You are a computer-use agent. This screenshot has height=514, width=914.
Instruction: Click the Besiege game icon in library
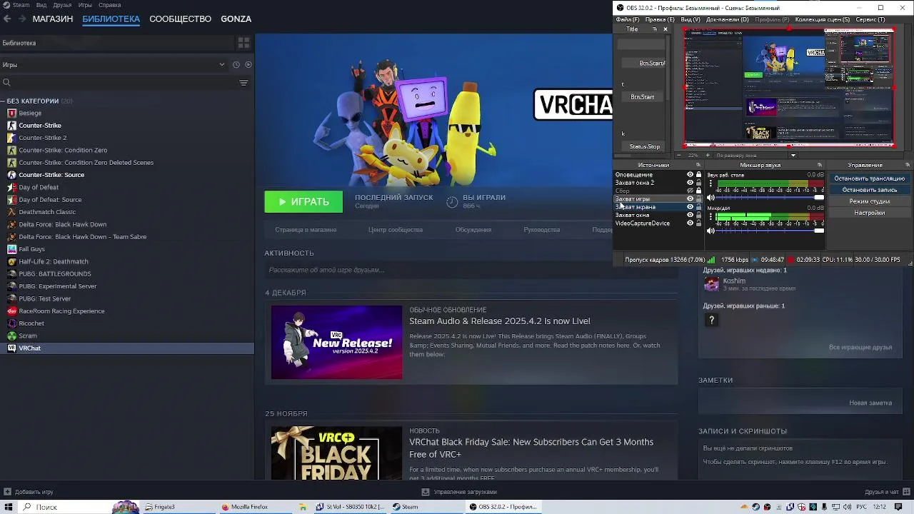pyautogui.click(x=11, y=113)
